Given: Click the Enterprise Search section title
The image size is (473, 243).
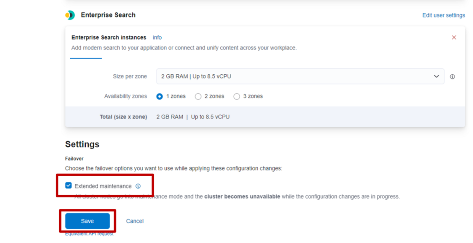Looking at the screenshot, I should coord(108,15).
